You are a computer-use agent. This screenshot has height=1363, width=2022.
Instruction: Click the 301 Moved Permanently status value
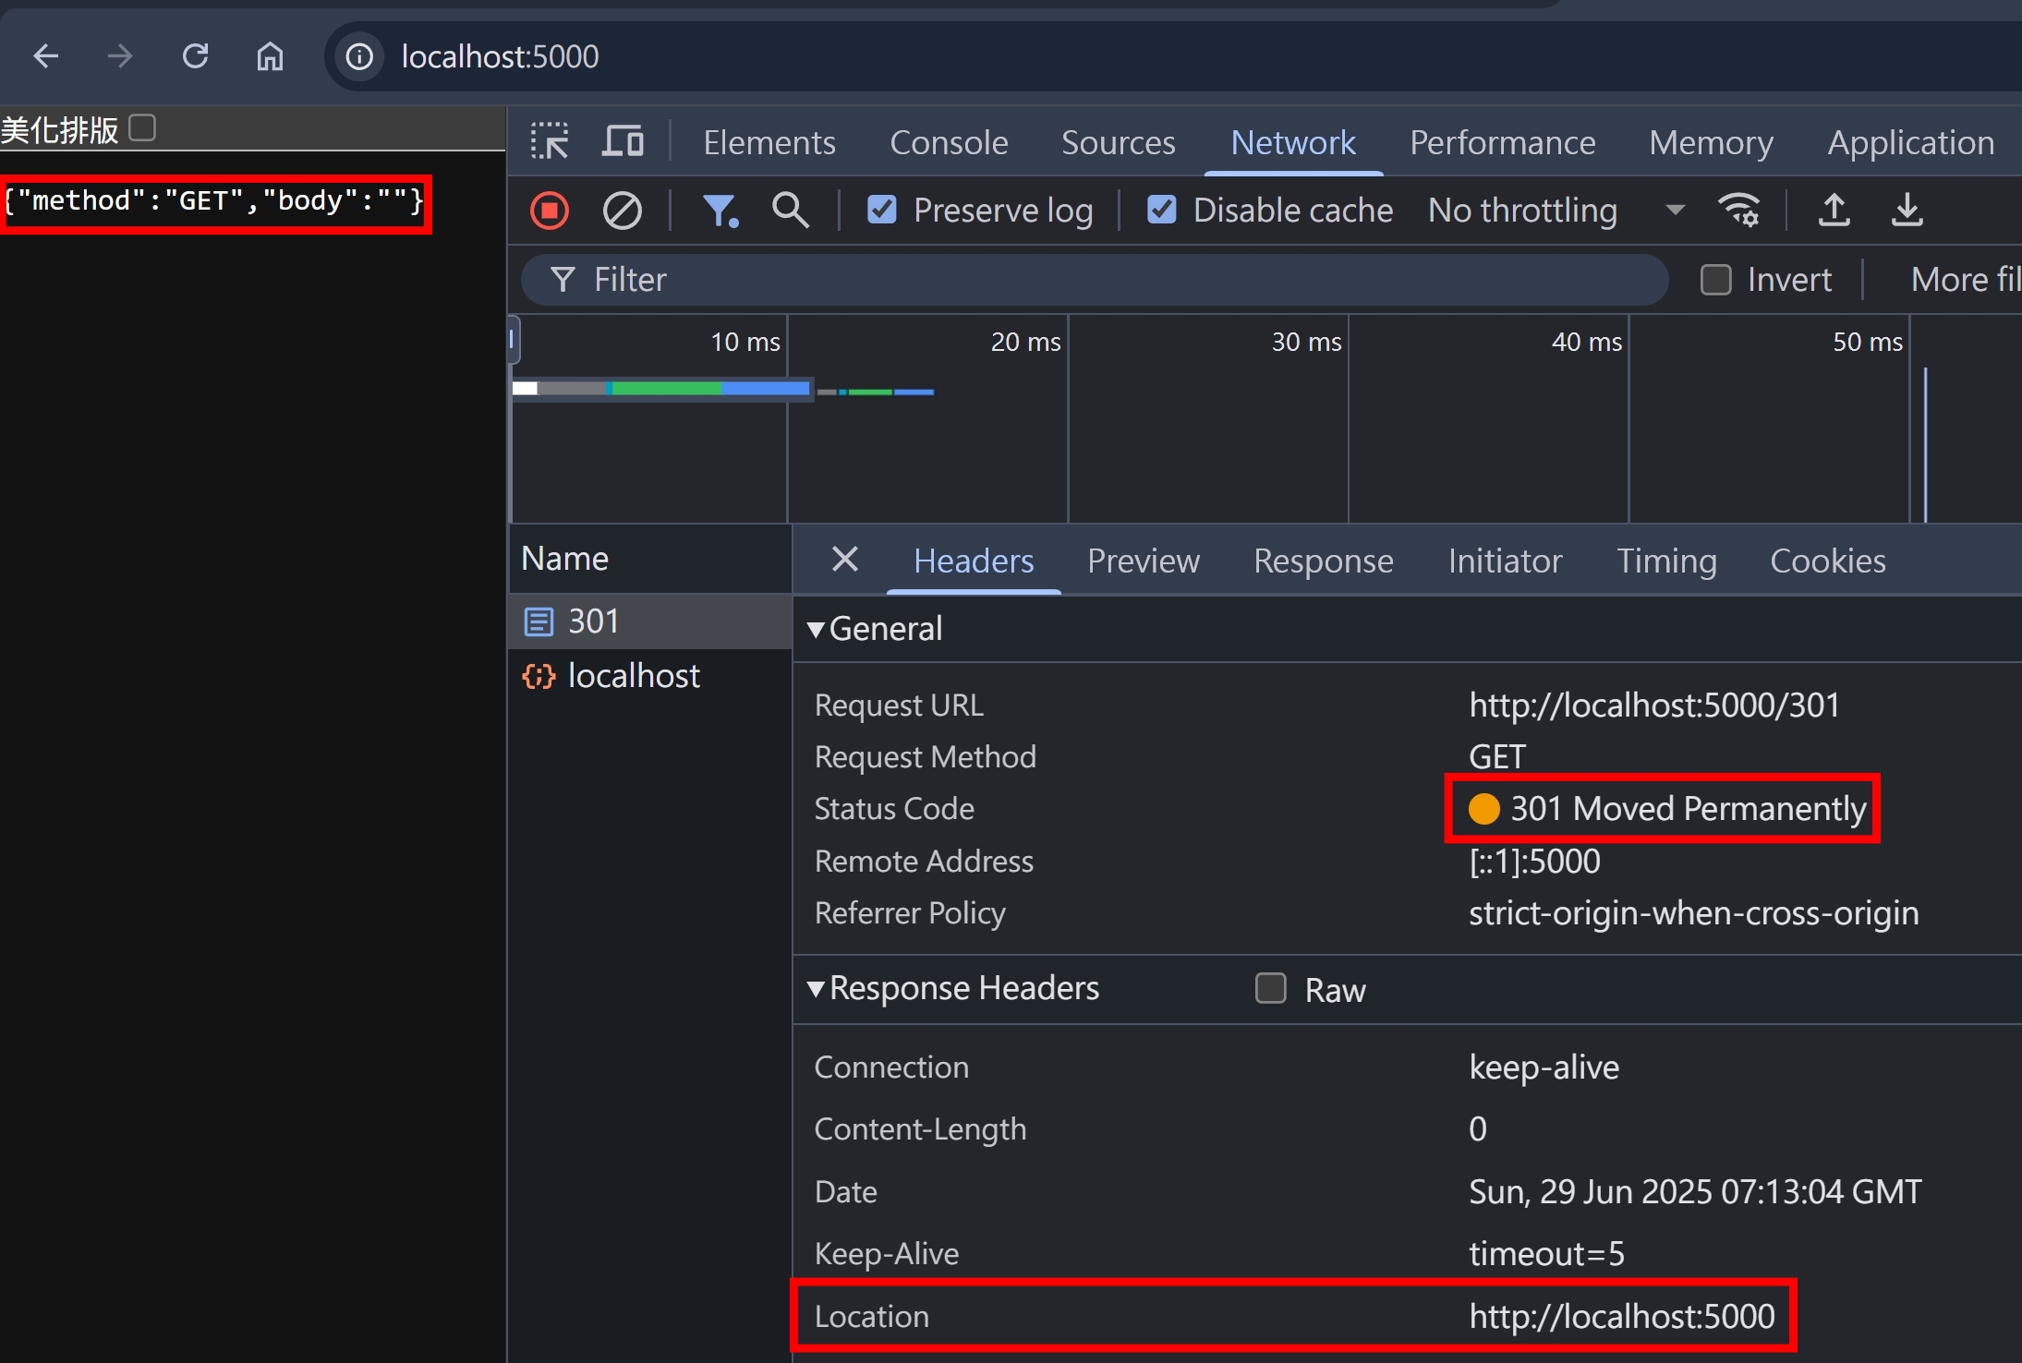[1688, 809]
